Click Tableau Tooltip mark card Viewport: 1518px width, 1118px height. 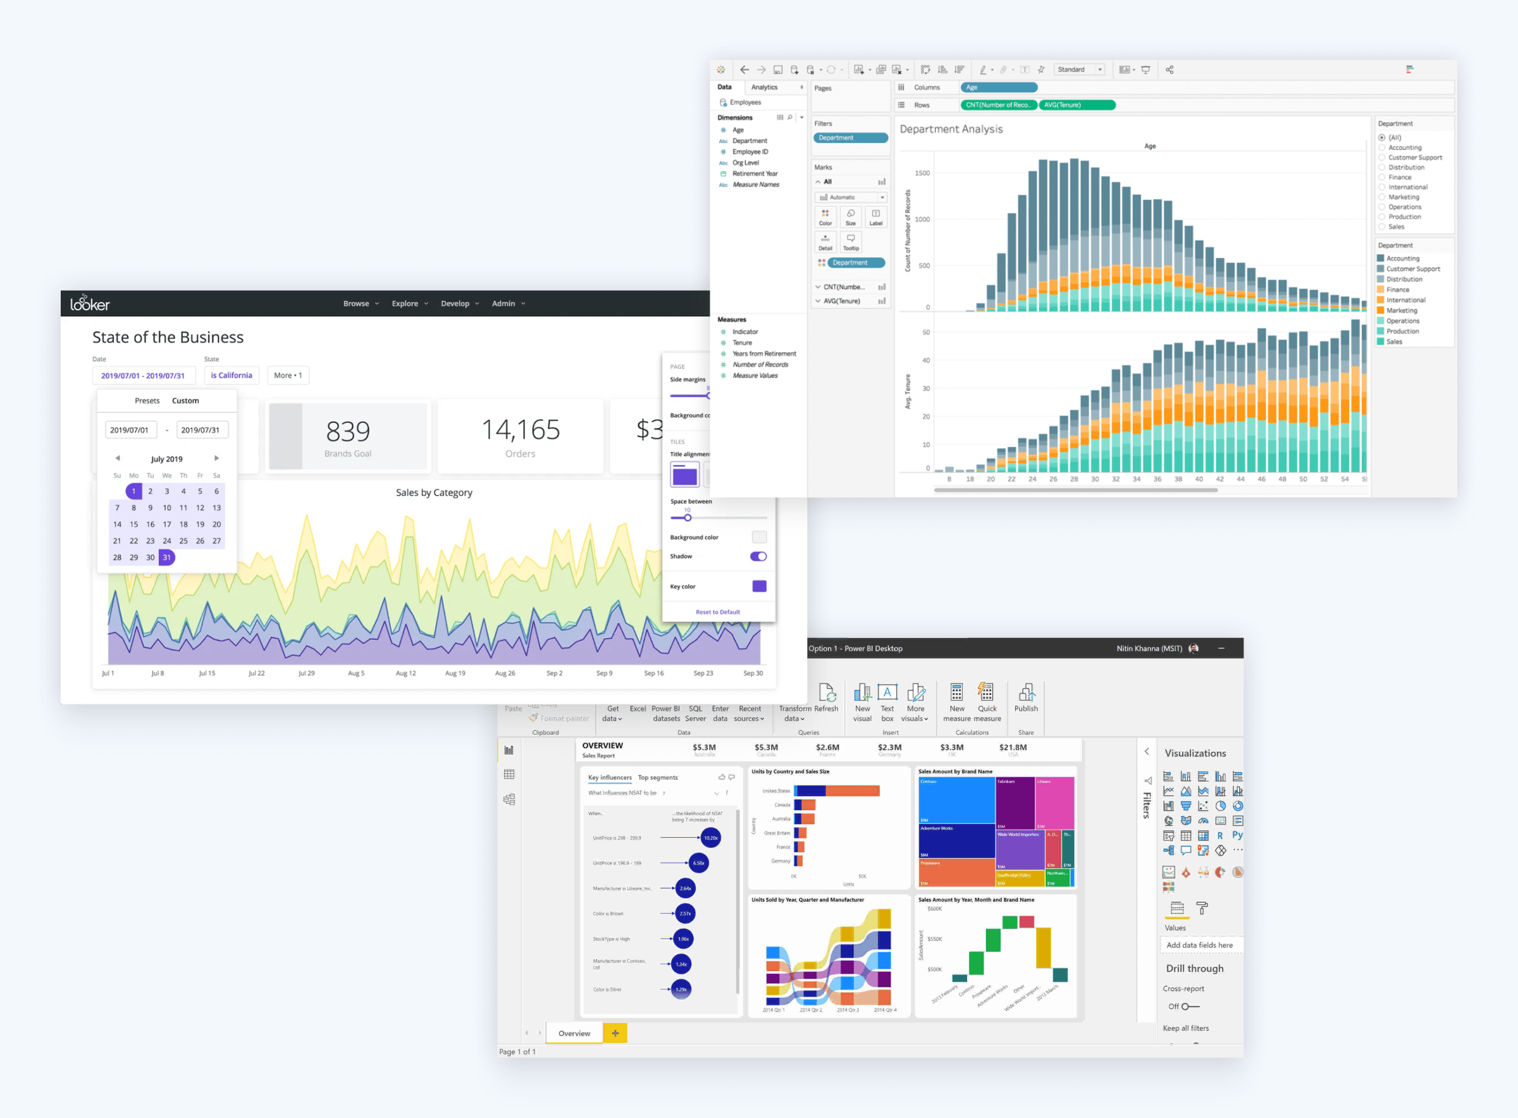click(851, 242)
